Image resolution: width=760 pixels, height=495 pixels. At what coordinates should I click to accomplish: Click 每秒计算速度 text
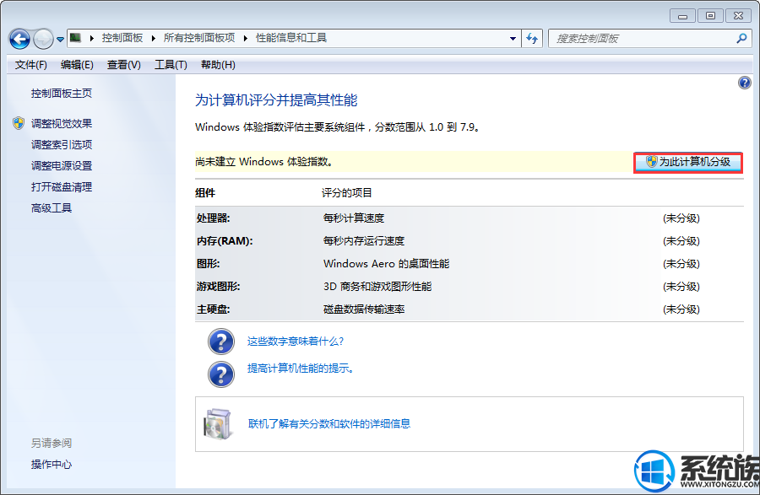(354, 218)
